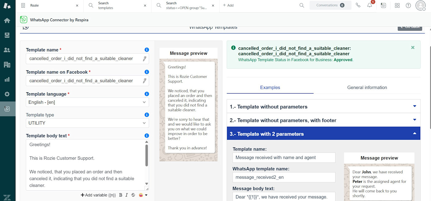Open WhatsApp Connector app icon in sidebar
Image resolution: width=431 pixels, height=201 pixels.
7,109
